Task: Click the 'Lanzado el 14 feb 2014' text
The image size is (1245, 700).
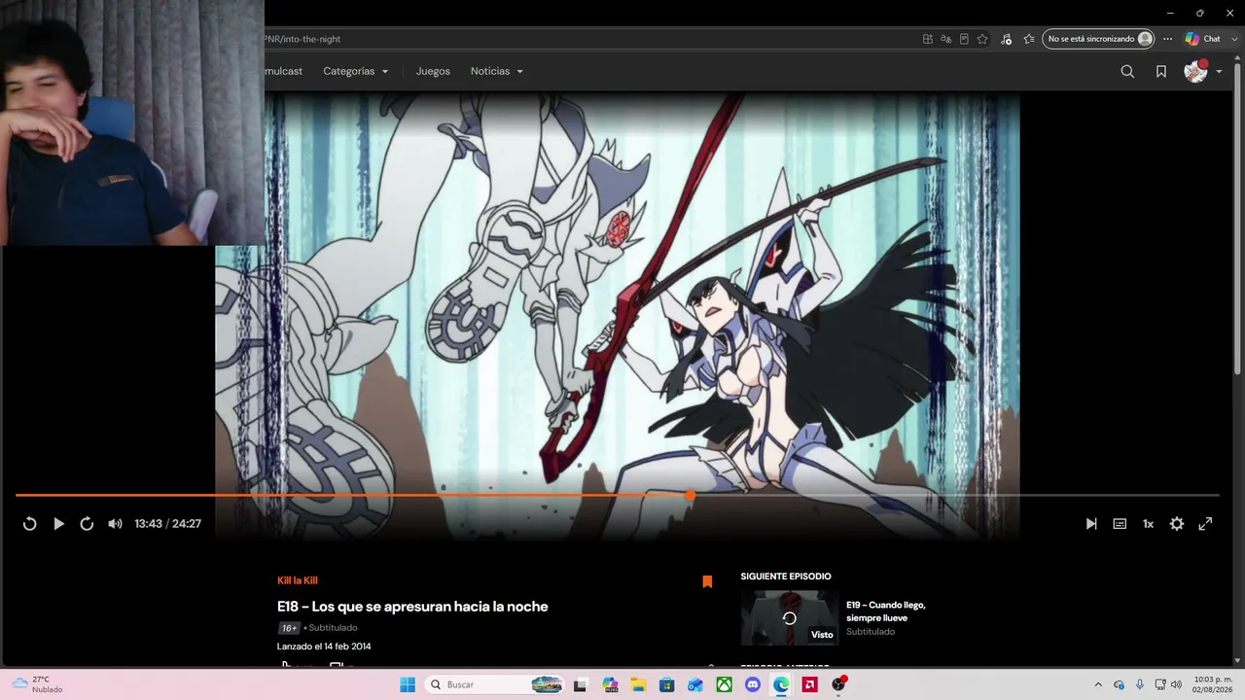Action: tap(324, 647)
